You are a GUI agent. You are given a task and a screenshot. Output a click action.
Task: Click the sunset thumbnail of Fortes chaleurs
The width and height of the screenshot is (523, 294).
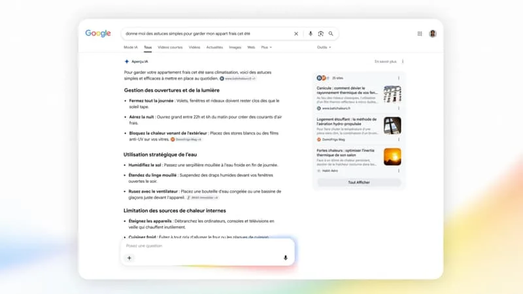392,157
